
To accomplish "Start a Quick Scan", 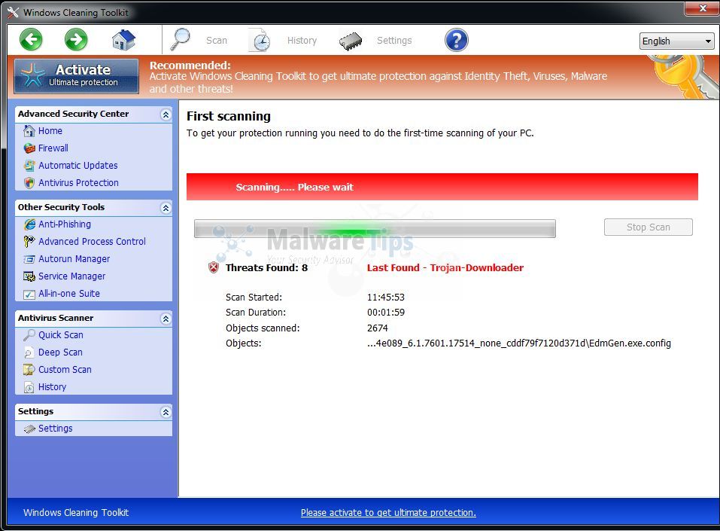I will pos(61,334).
